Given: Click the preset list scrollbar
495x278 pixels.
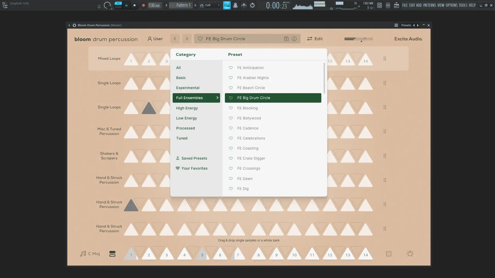Looking at the screenshot, I should pos(324,79).
